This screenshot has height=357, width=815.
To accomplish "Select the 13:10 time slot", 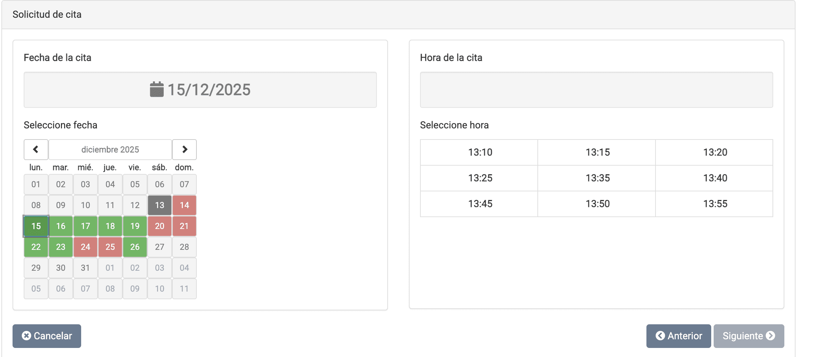I will pos(480,152).
